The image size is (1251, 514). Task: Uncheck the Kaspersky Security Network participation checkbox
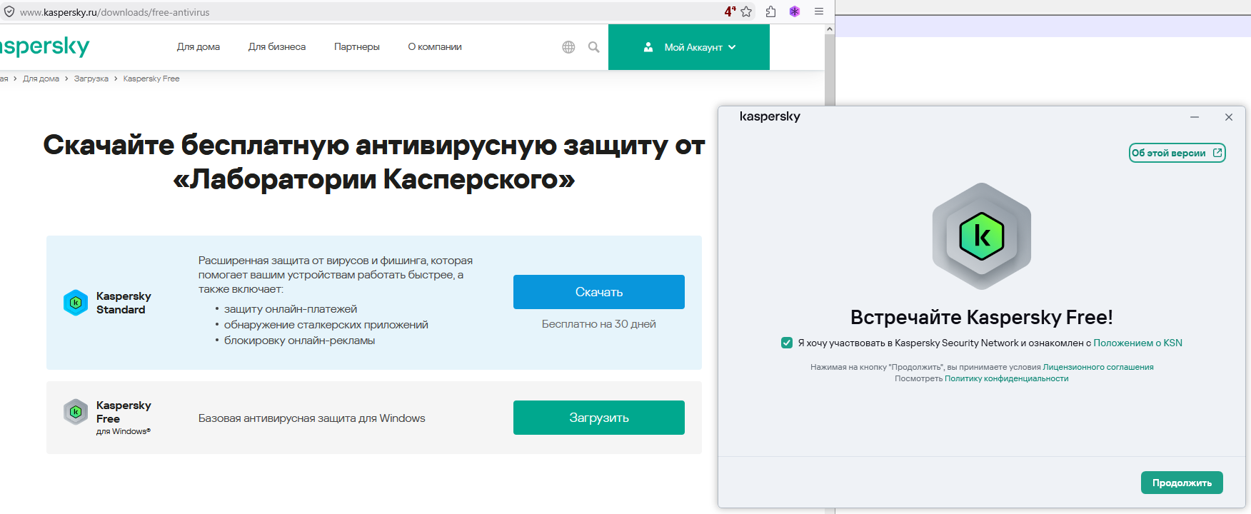coord(787,343)
